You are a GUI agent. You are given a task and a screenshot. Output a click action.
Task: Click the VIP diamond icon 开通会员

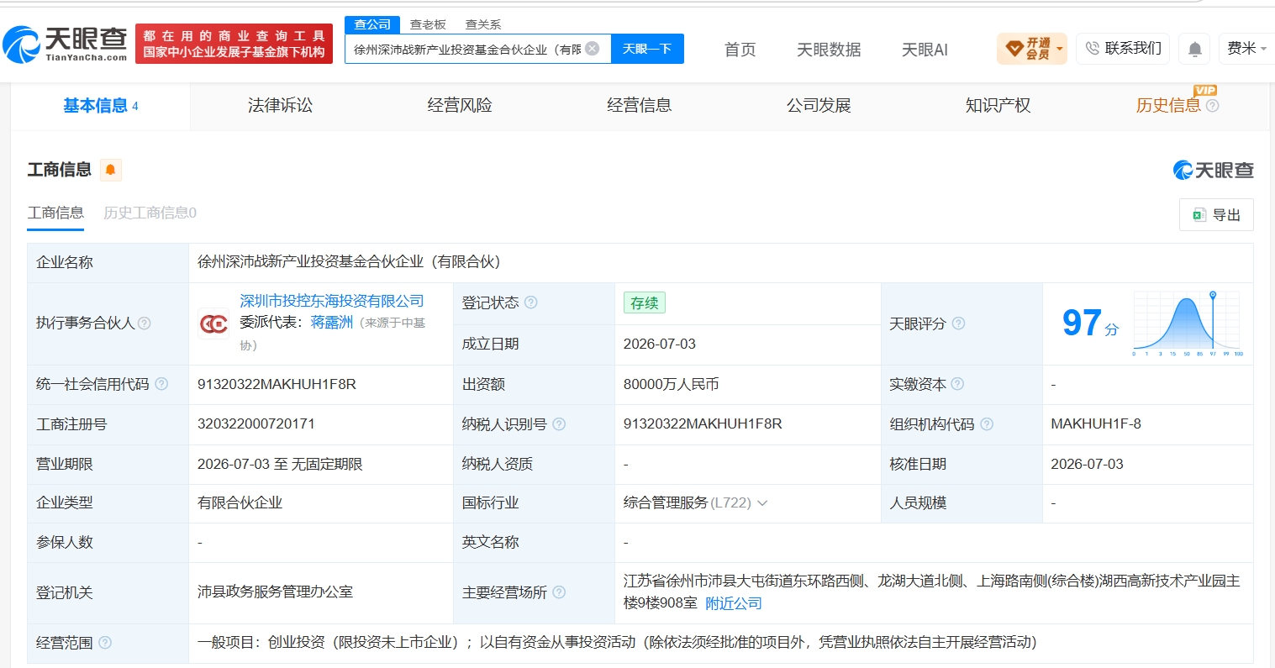tap(1014, 49)
